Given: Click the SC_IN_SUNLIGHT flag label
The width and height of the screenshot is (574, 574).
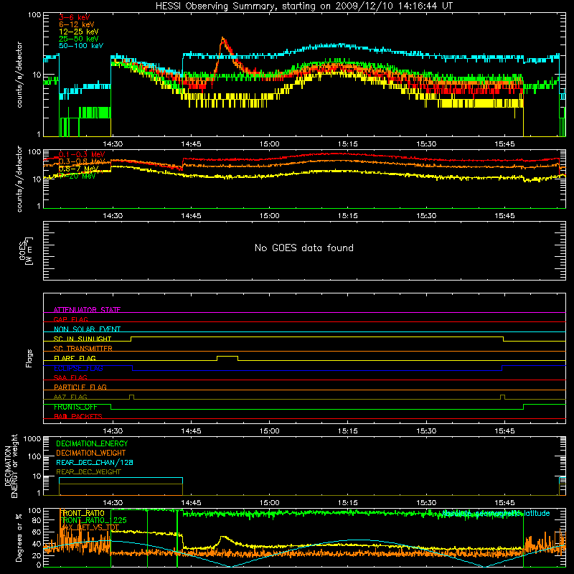Looking at the screenshot, I should pyautogui.click(x=82, y=339).
